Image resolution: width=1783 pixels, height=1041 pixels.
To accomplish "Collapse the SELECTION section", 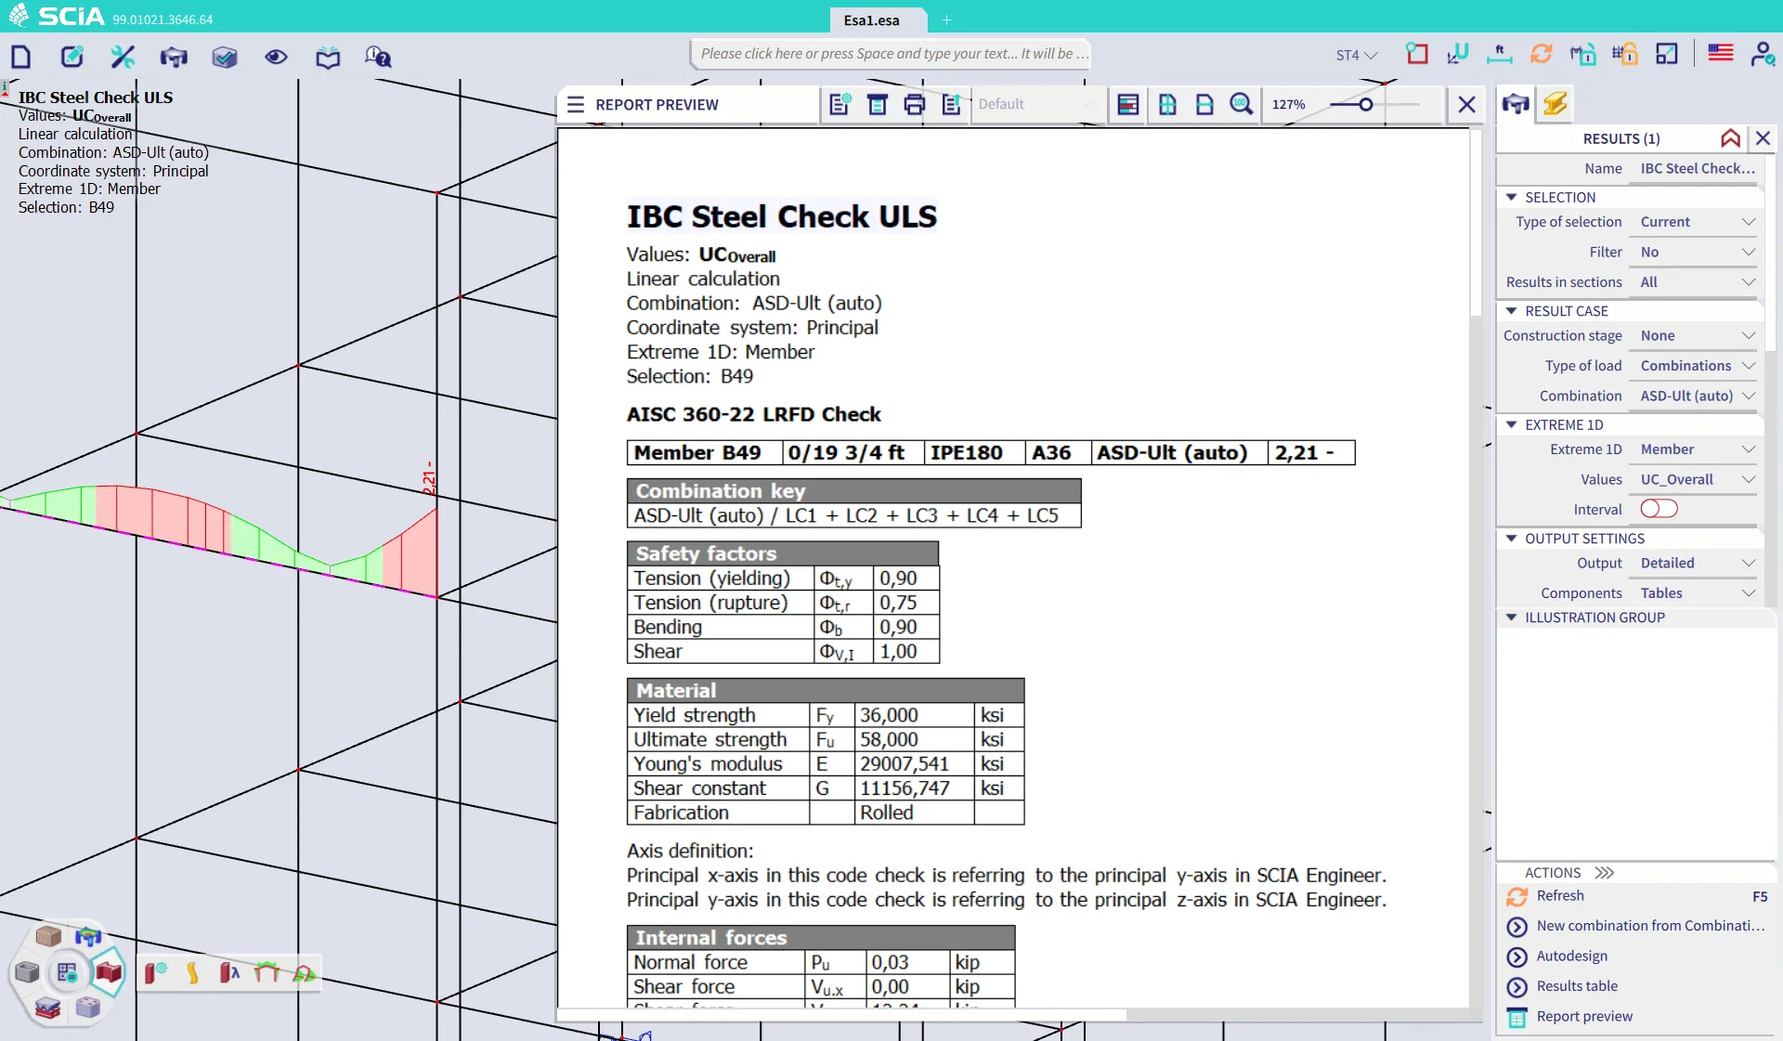I will point(1511,197).
